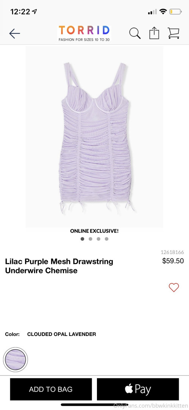
Task: Tap the product title text
Action: coord(59,266)
